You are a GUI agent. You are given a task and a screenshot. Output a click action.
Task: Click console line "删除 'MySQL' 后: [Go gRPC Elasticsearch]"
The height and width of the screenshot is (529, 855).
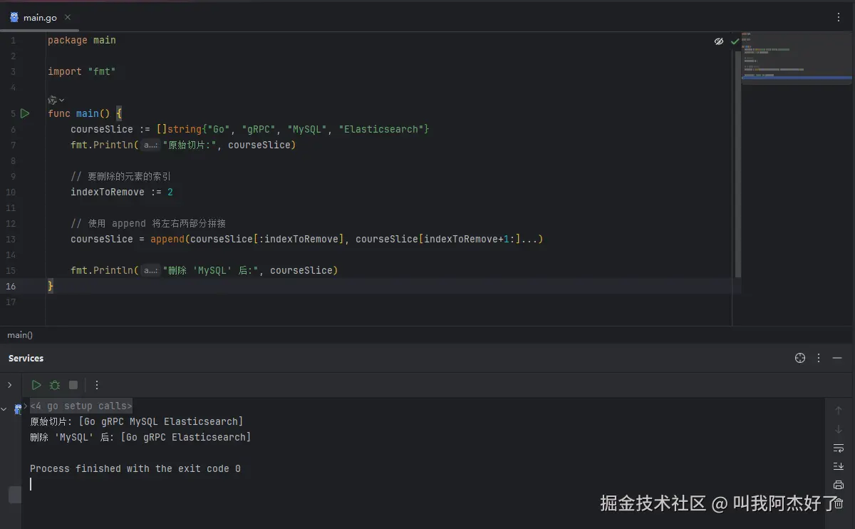click(140, 437)
